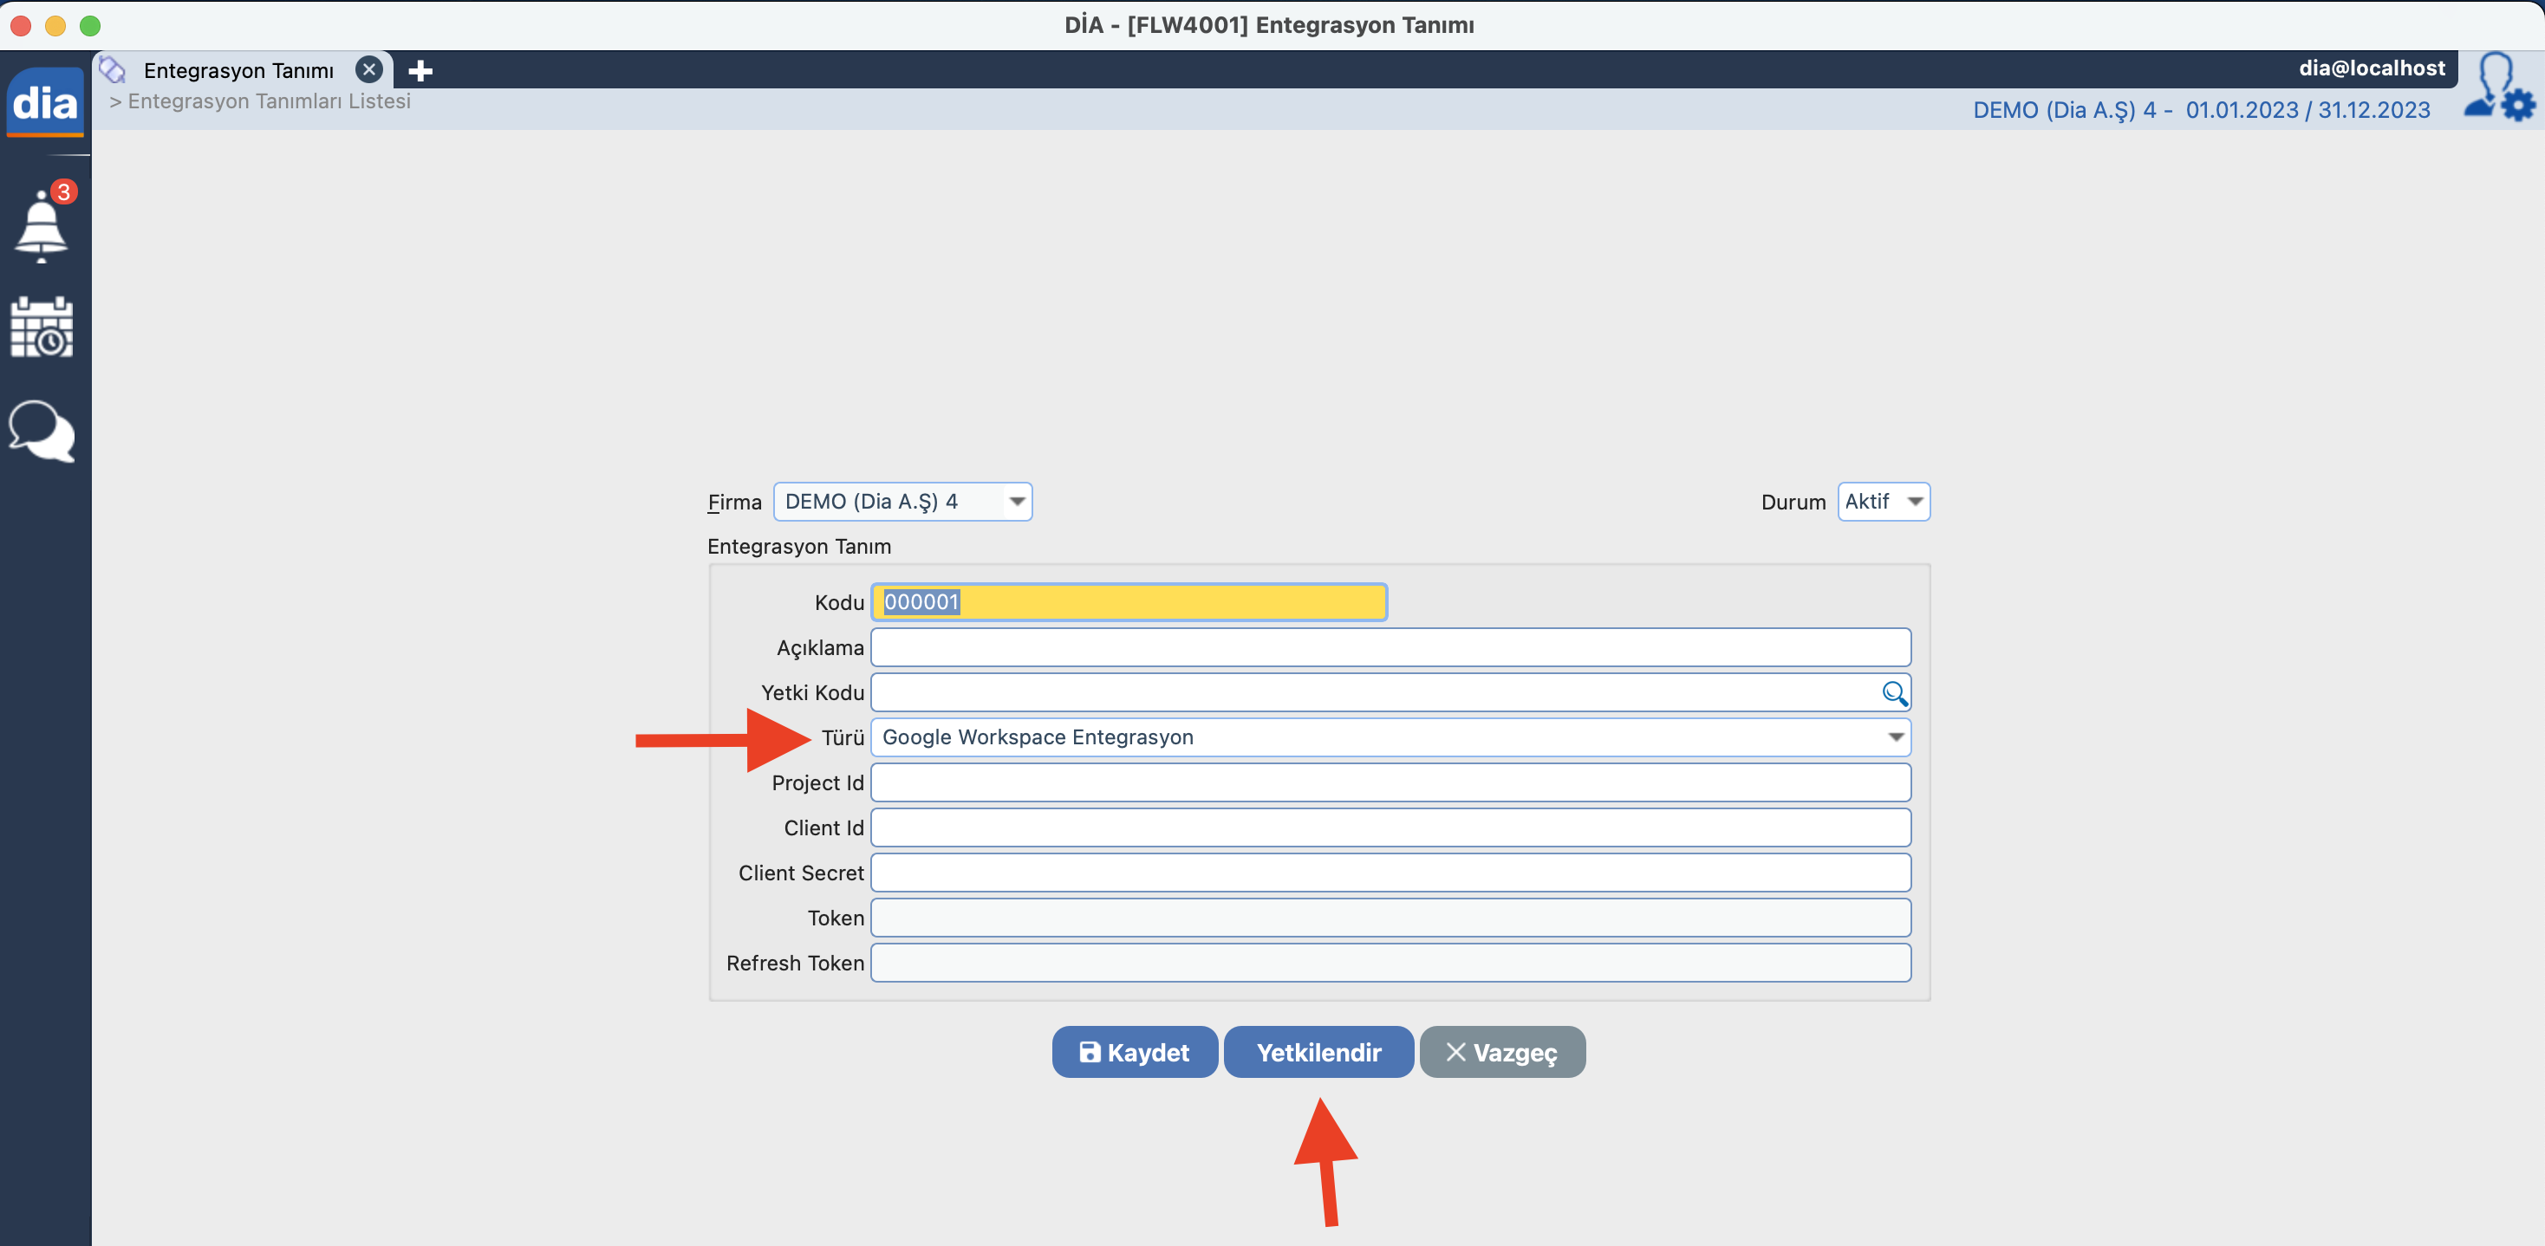
Task: Click the Client Secret field
Action: [1389, 873]
